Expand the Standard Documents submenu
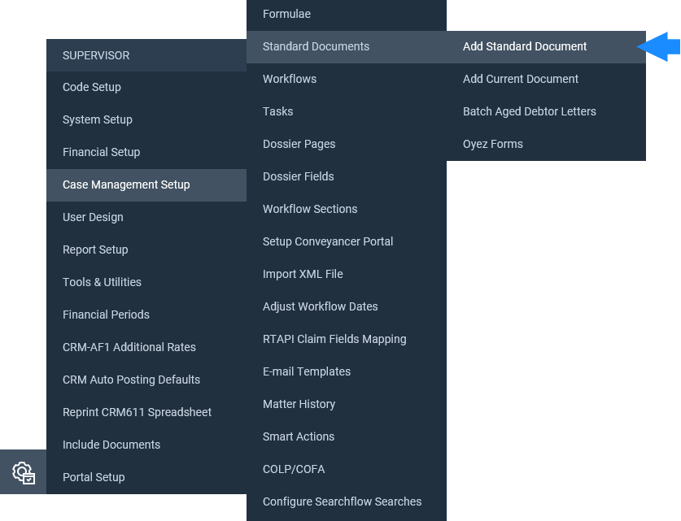This screenshot has width=681, height=521. point(346,46)
